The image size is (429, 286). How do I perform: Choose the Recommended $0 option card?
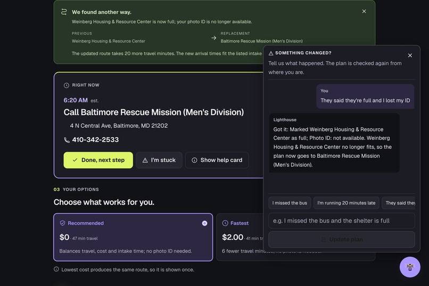(x=133, y=237)
